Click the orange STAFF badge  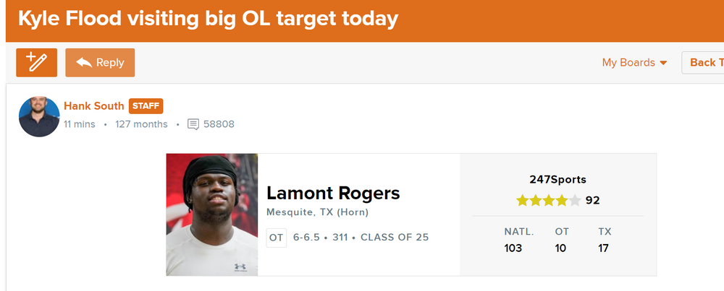(146, 106)
